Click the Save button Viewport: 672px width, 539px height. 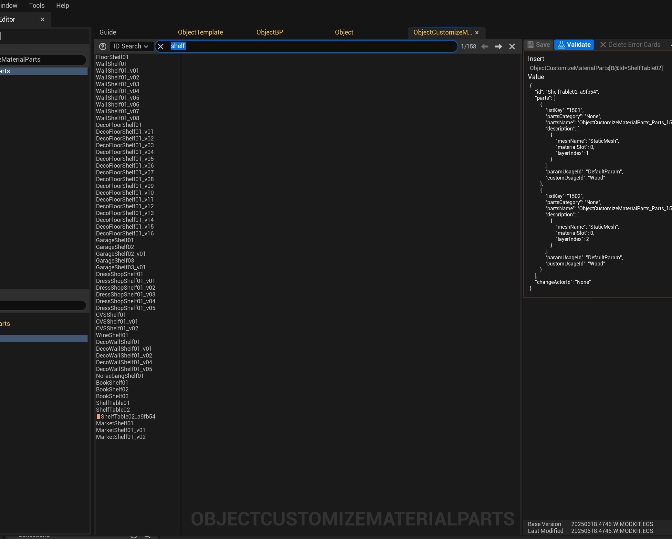tap(539, 45)
